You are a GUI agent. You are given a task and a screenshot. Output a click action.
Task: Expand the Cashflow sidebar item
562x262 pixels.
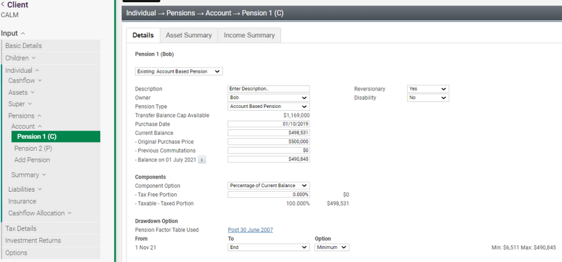coord(25,80)
